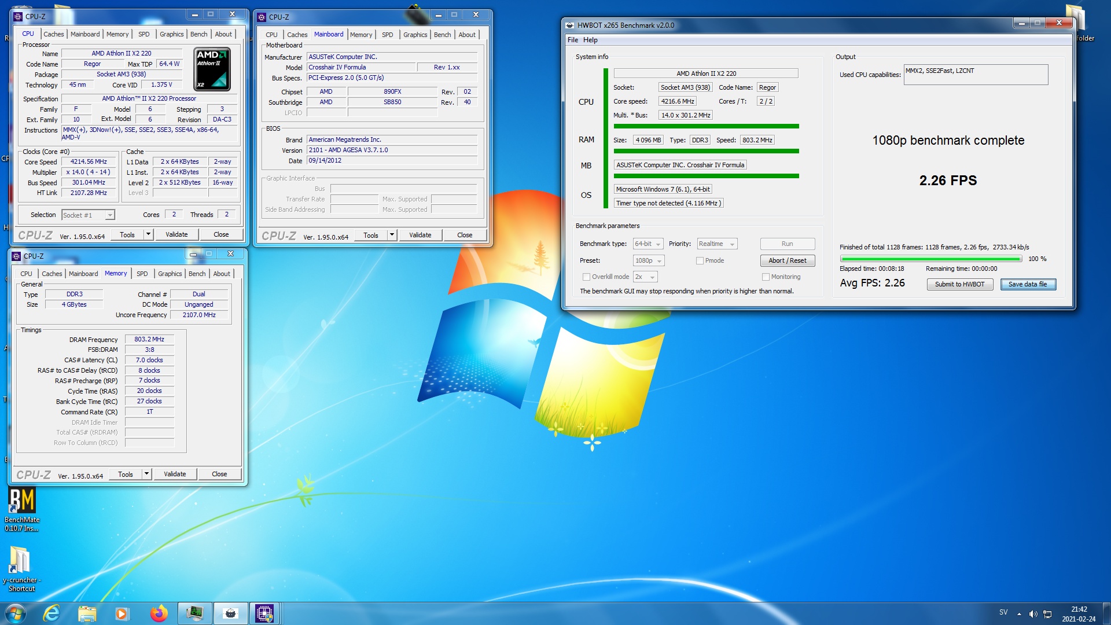The height and width of the screenshot is (625, 1111).
Task: Click the Crosshair IV Formula model field
Action: pos(361,67)
